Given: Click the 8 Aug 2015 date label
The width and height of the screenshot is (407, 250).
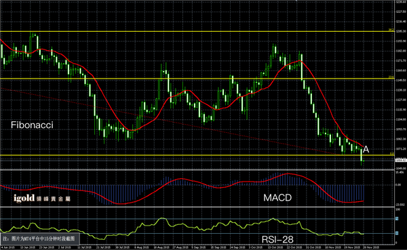Looking at the screenshot, I should 142,247.
